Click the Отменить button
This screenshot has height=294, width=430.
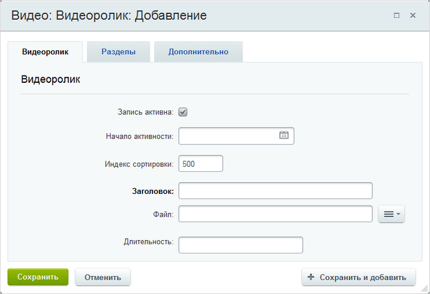(103, 277)
